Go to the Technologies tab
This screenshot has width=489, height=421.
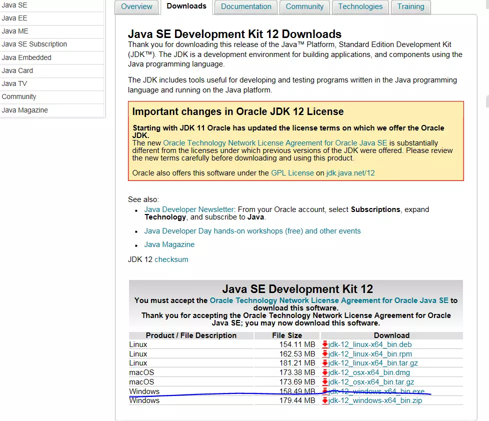(x=360, y=7)
